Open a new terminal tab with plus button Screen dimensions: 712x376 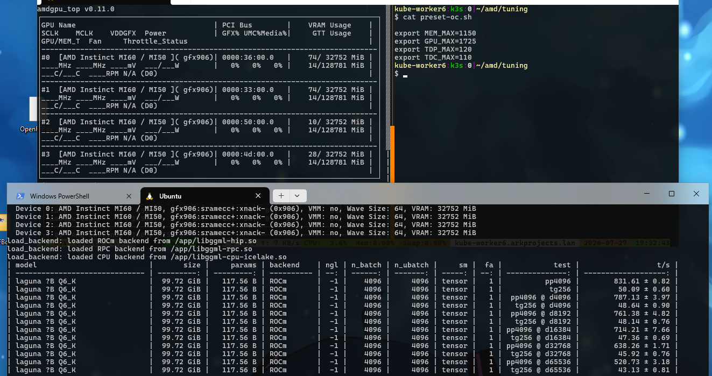[x=281, y=196]
